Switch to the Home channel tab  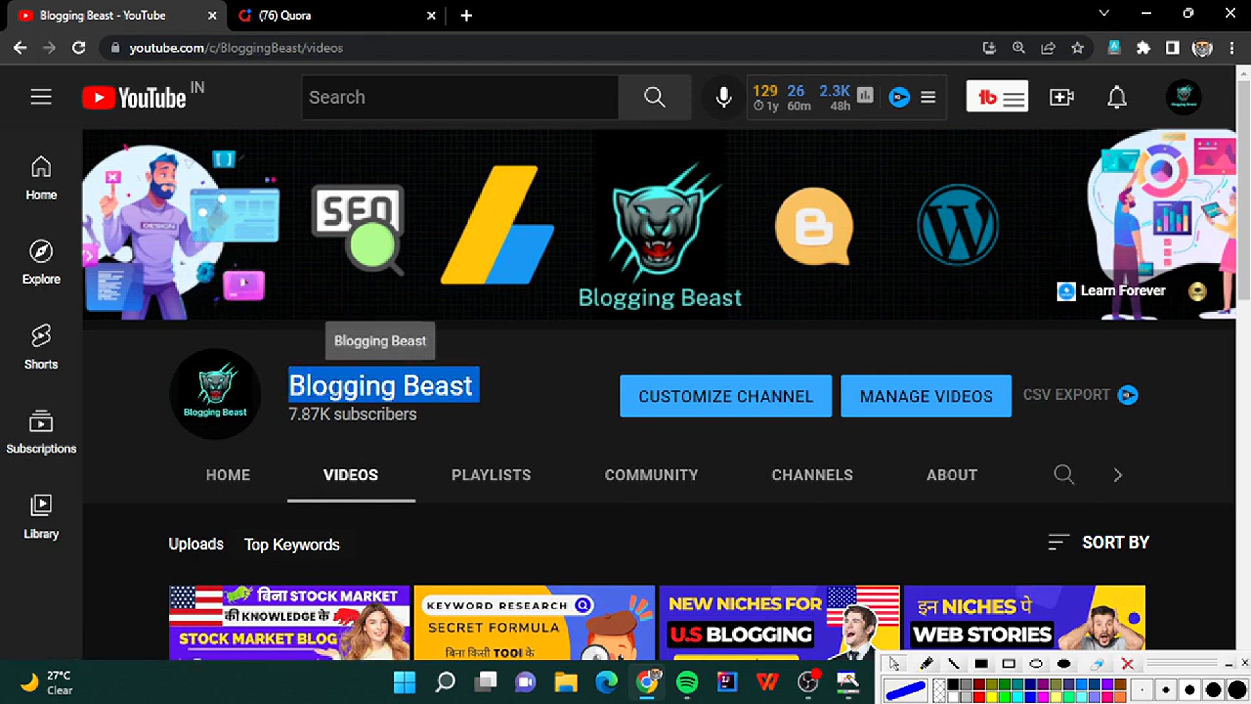point(227,475)
